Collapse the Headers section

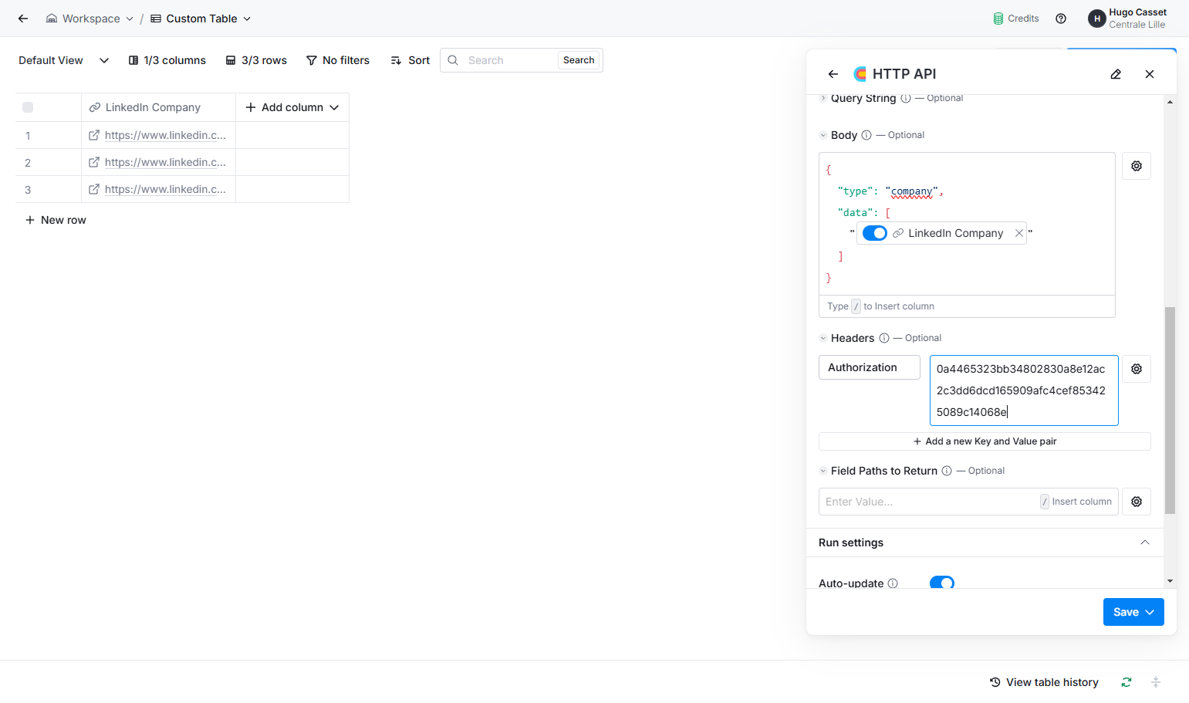click(823, 338)
